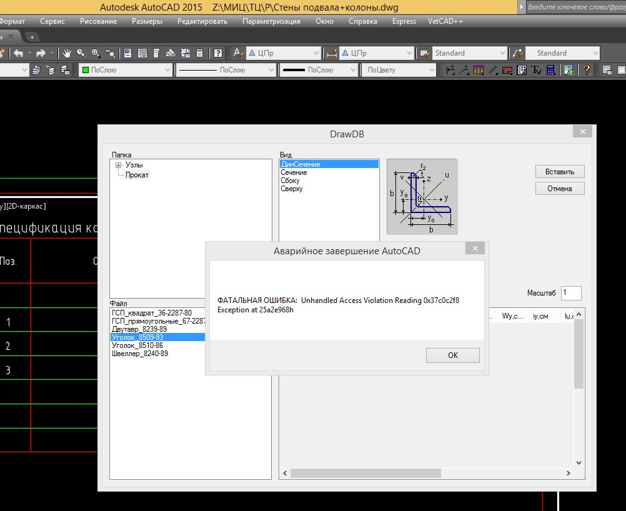Expand the Узлы tree node
The width and height of the screenshot is (626, 511).
click(118, 166)
